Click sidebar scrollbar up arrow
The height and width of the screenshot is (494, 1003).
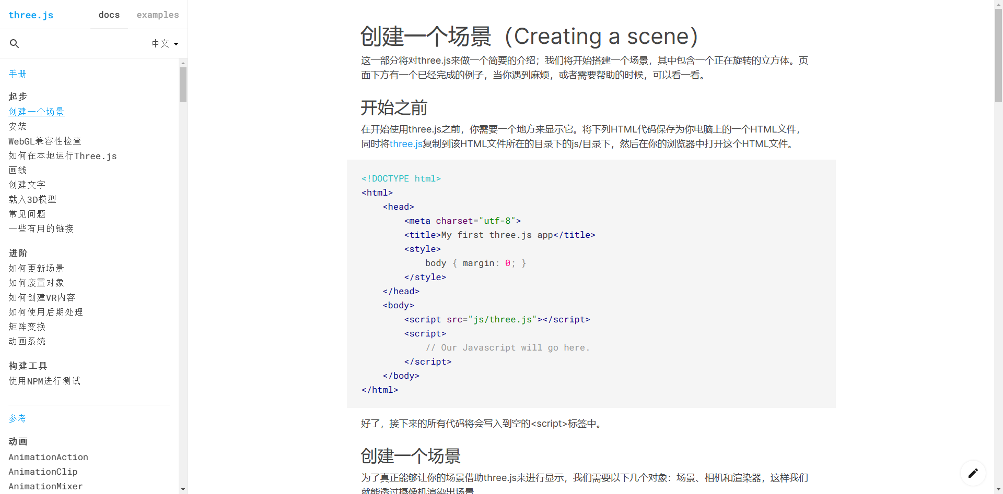tap(183, 63)
